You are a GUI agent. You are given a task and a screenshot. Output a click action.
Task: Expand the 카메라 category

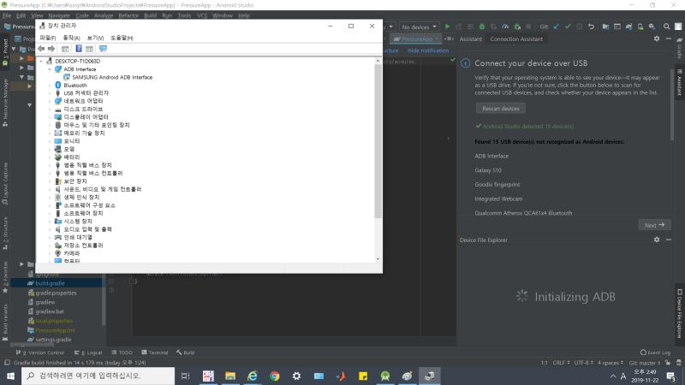[x=50, y=253]
